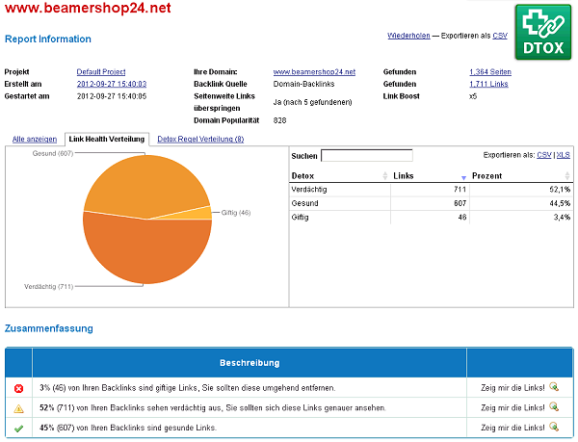Click the Zusammenfassung heading
This screenshot has height=442, width=578.
coord(49,328)
